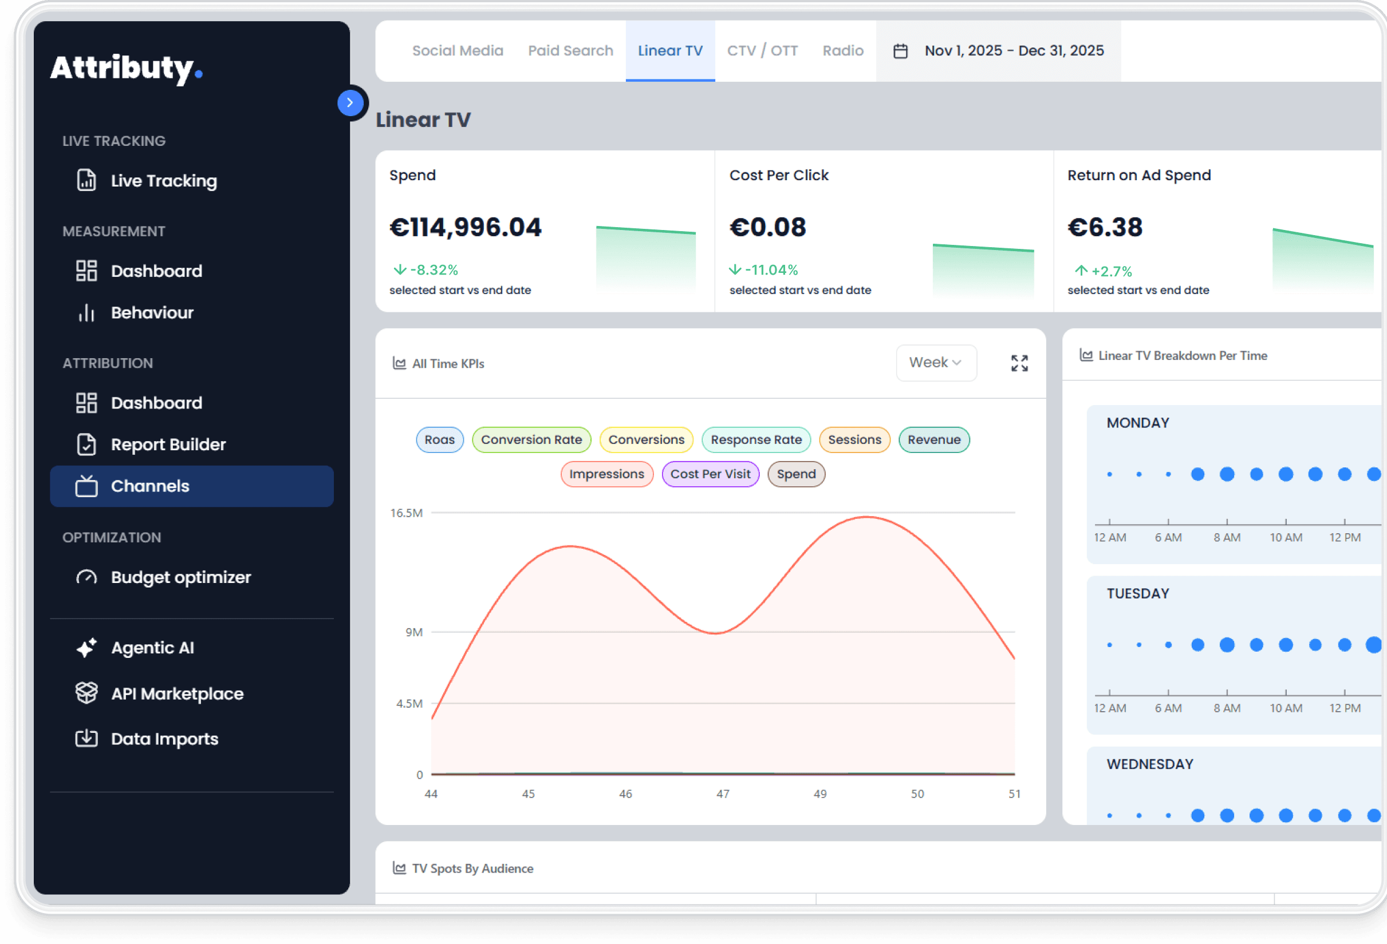
Task: Click the API Marketplace cube icon
Action: pos(86,693)
